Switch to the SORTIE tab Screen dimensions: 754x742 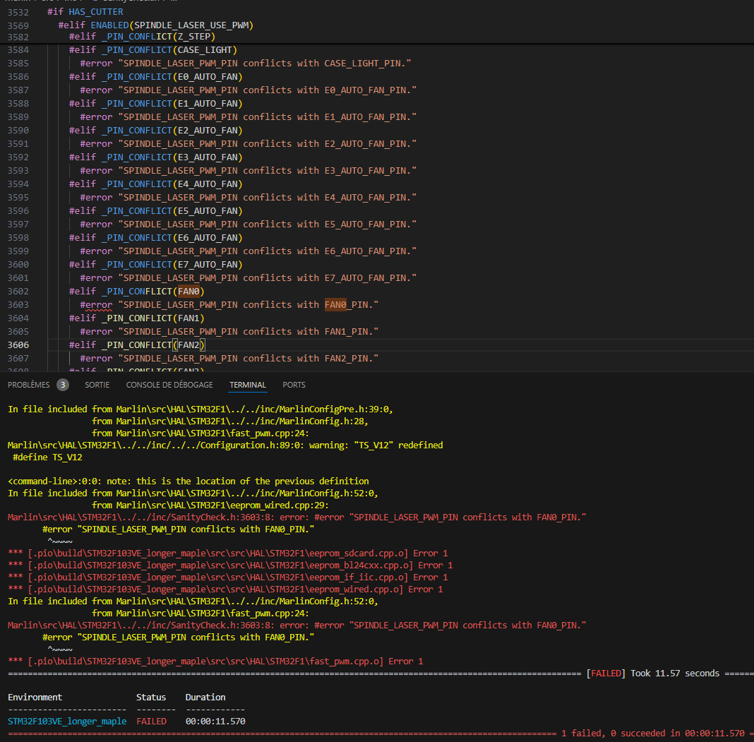coord(97,385)
